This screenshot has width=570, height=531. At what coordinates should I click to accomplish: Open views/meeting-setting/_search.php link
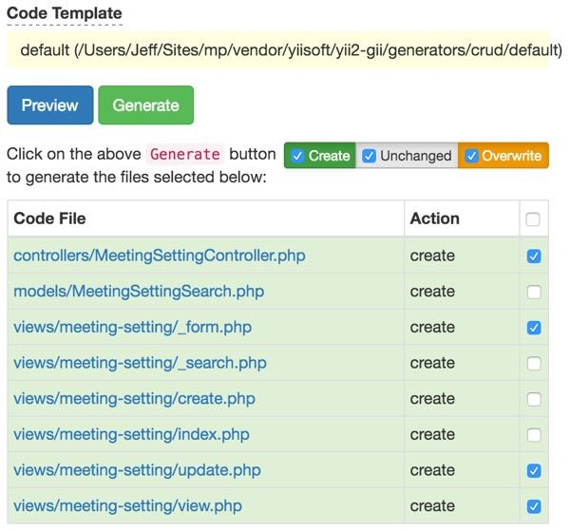140,363
